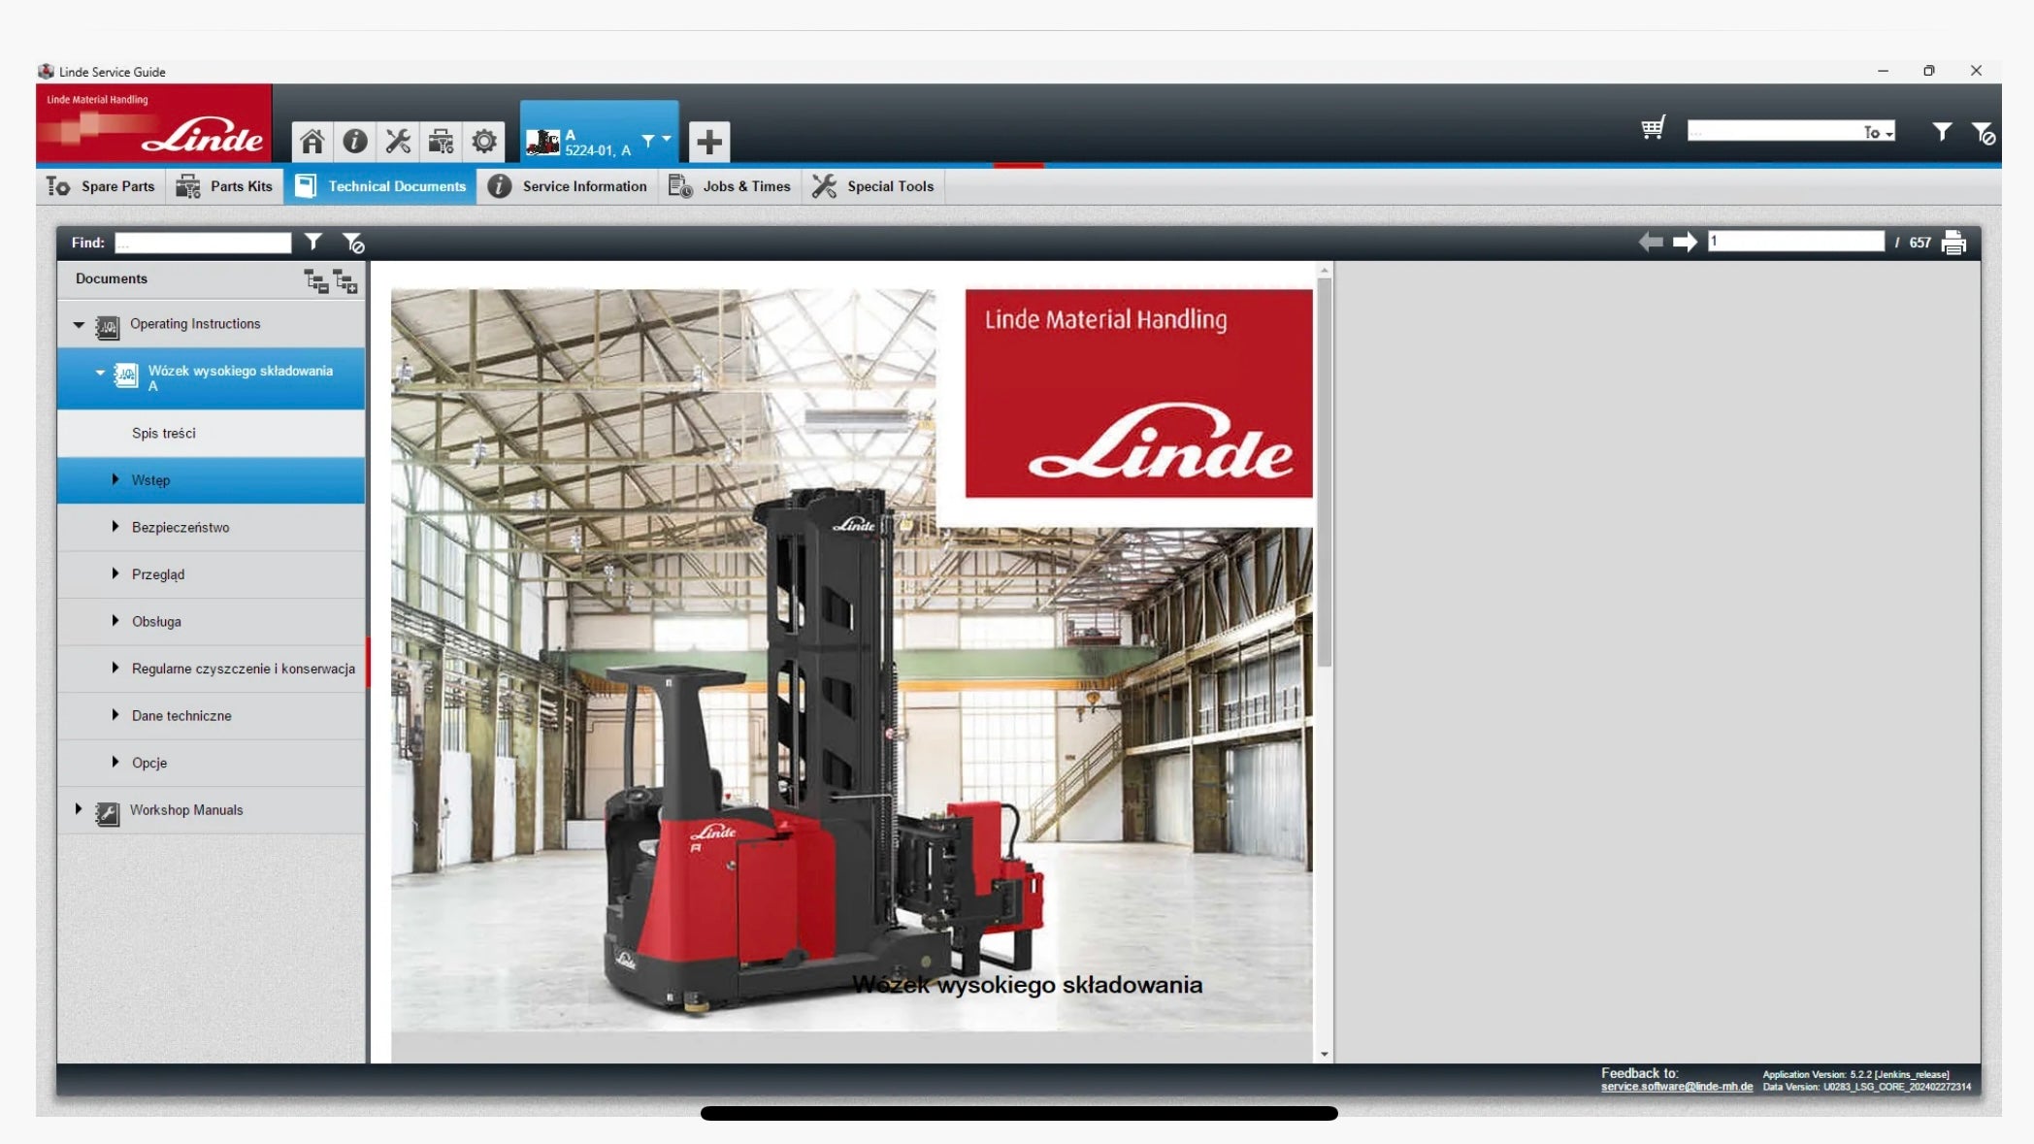Open the shopping cart icon
The height and width of the screenshot is (1144, 2034).
1653,129
